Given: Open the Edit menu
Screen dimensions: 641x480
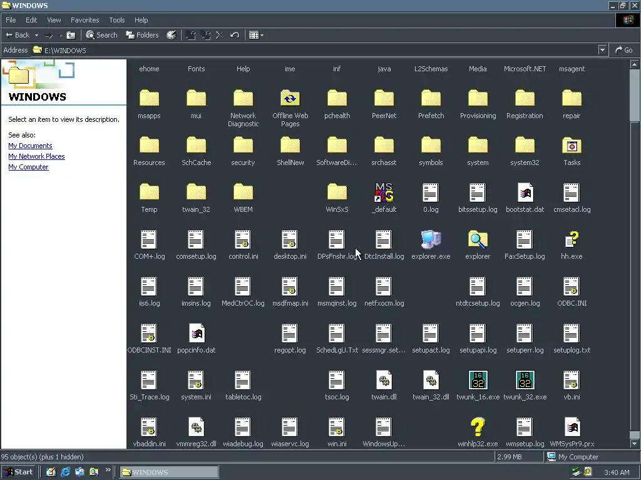Looking at the screenshot, I should click(31, 20).
